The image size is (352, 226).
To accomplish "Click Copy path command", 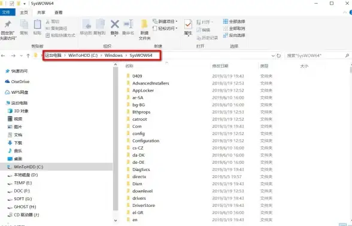I will pos(56,28).
